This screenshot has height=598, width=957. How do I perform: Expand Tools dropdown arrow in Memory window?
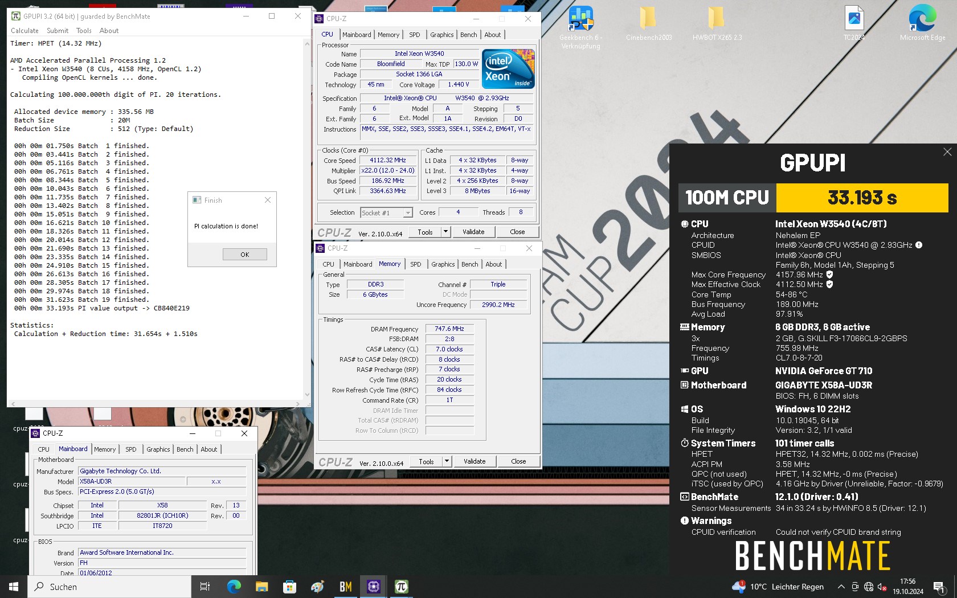click(447, 462)
